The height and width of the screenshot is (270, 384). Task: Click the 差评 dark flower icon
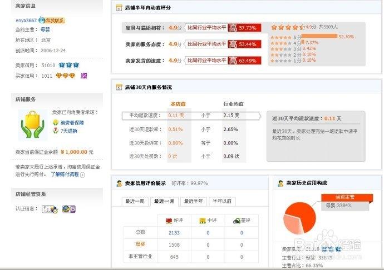click(x=237, y=221)
